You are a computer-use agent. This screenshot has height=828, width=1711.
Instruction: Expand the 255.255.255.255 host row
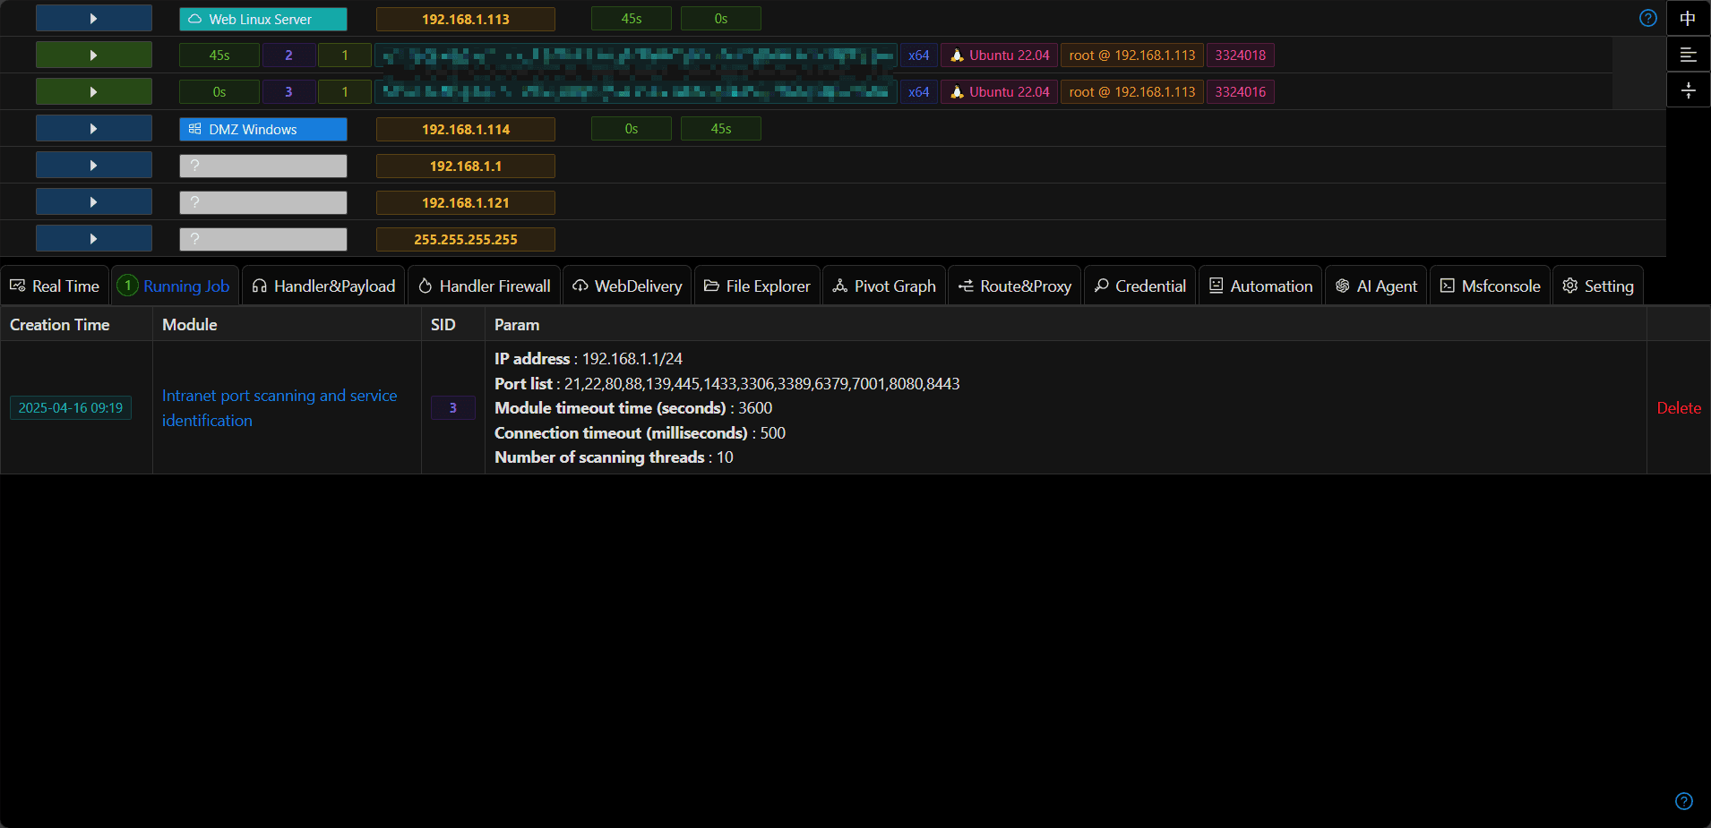coord(94,239)
